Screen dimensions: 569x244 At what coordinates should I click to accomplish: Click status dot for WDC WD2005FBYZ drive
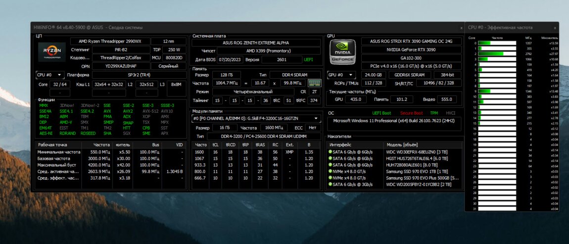pos(331,185)
